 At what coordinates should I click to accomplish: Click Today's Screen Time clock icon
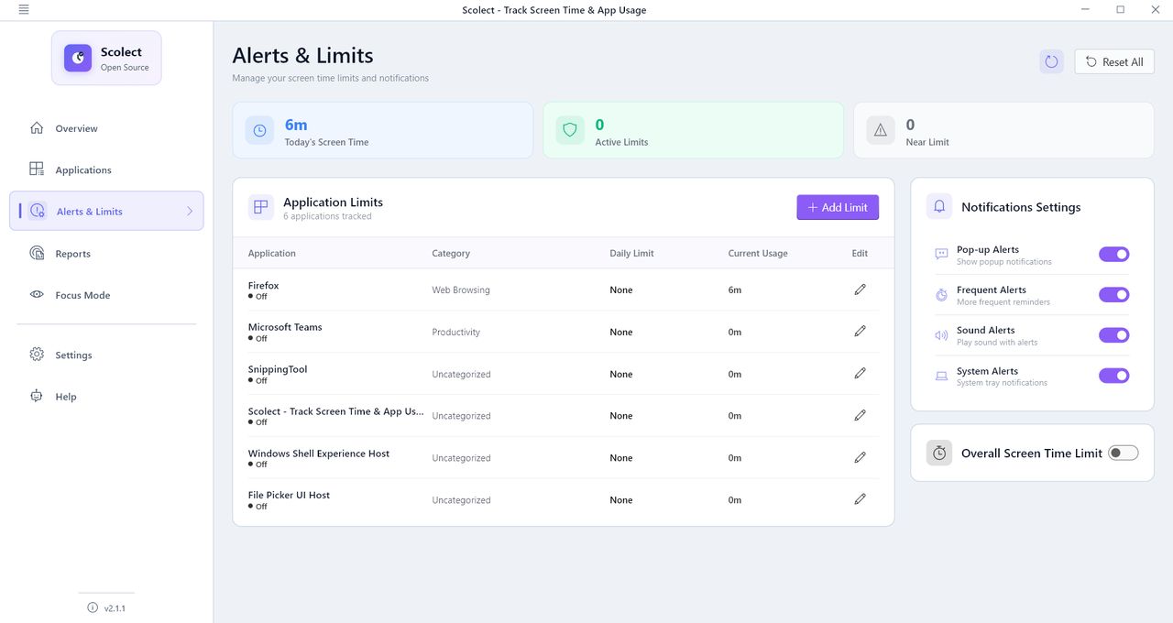(259, 131)
